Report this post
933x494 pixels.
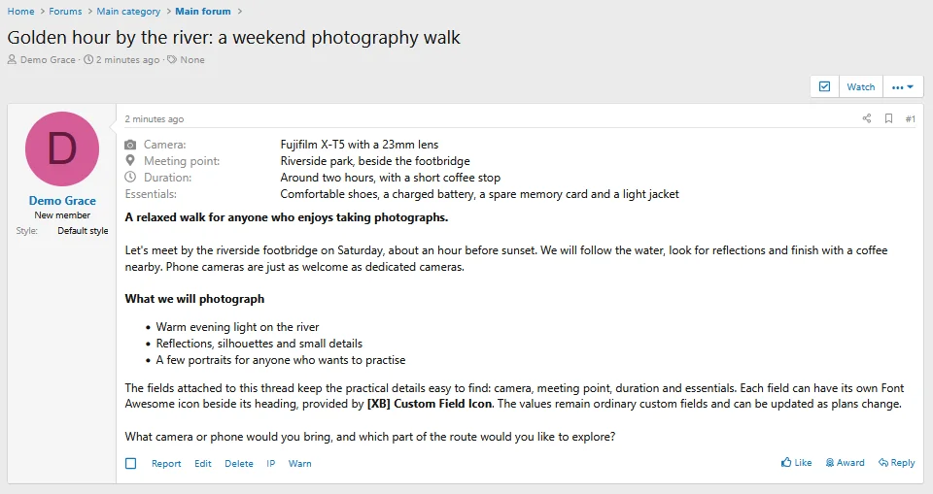166,463
